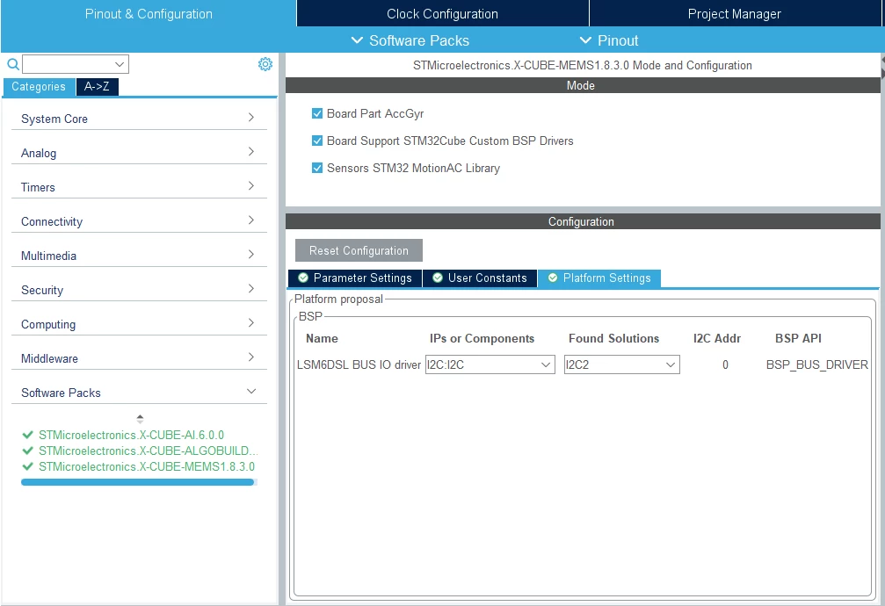Select STMicroelectronics.X-CUBE-MEMS1.8.3.0 pack
This screenshot has width=885, height=606.
[x=147, y=466]
